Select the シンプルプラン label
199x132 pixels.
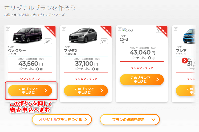(30, 79)
